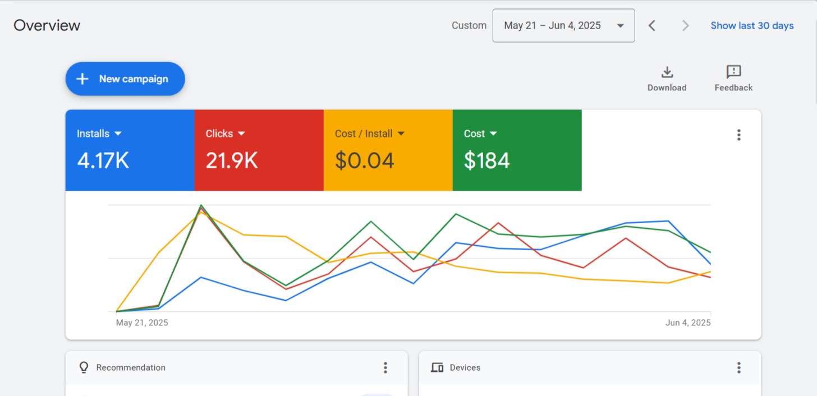Click the next date range arrow
The height and width of the screenshot is (396, 817).
point(685,26)
